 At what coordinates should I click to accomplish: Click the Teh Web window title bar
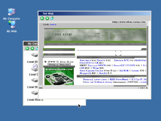tap(95, 13)
